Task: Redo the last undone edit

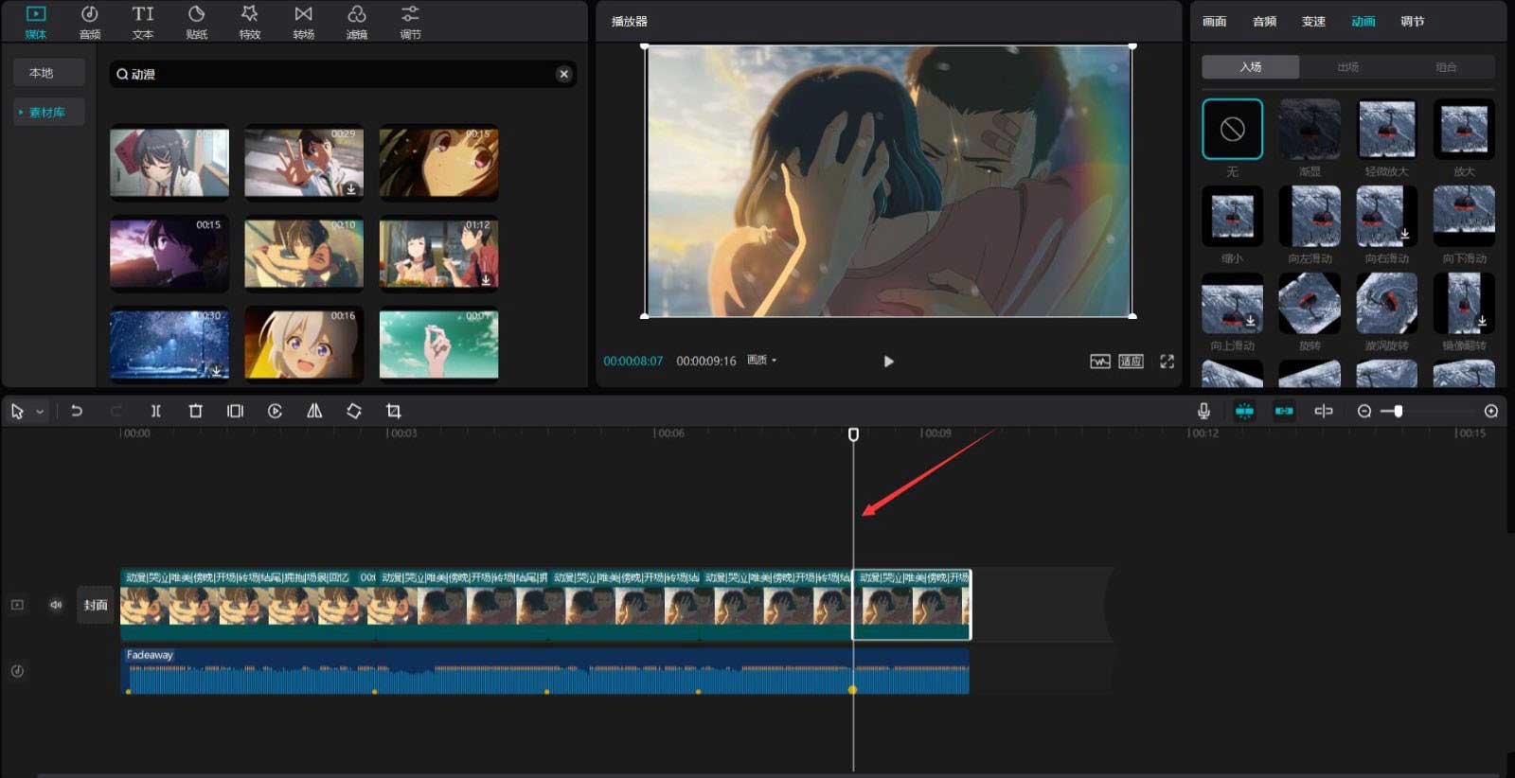Action: pyautogui.click(x=116, y=411)
